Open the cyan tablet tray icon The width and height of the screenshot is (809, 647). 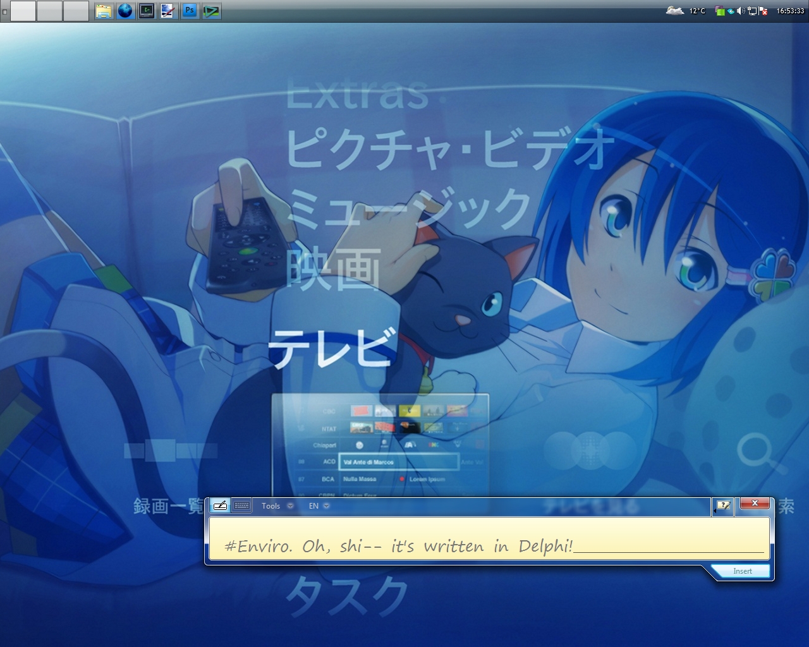[731, 11]
